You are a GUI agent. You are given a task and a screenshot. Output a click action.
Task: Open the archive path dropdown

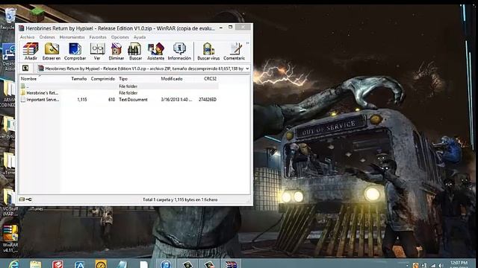click(247, 68)
